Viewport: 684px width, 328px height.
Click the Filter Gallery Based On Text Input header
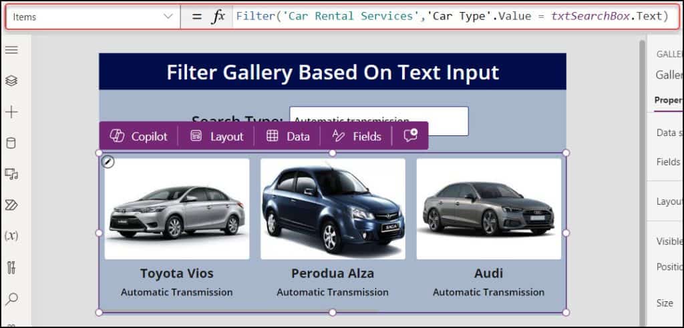click(x=333, y=72)
